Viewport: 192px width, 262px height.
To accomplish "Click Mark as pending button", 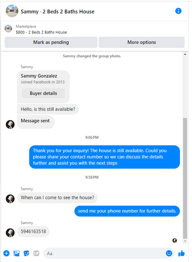I will 51,42.
